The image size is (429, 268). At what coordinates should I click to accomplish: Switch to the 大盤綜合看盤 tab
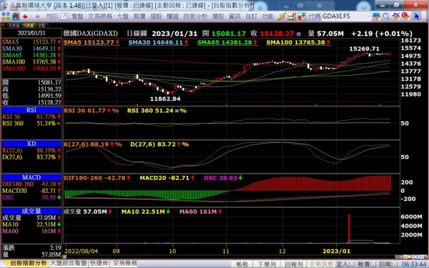pos(69,263)
